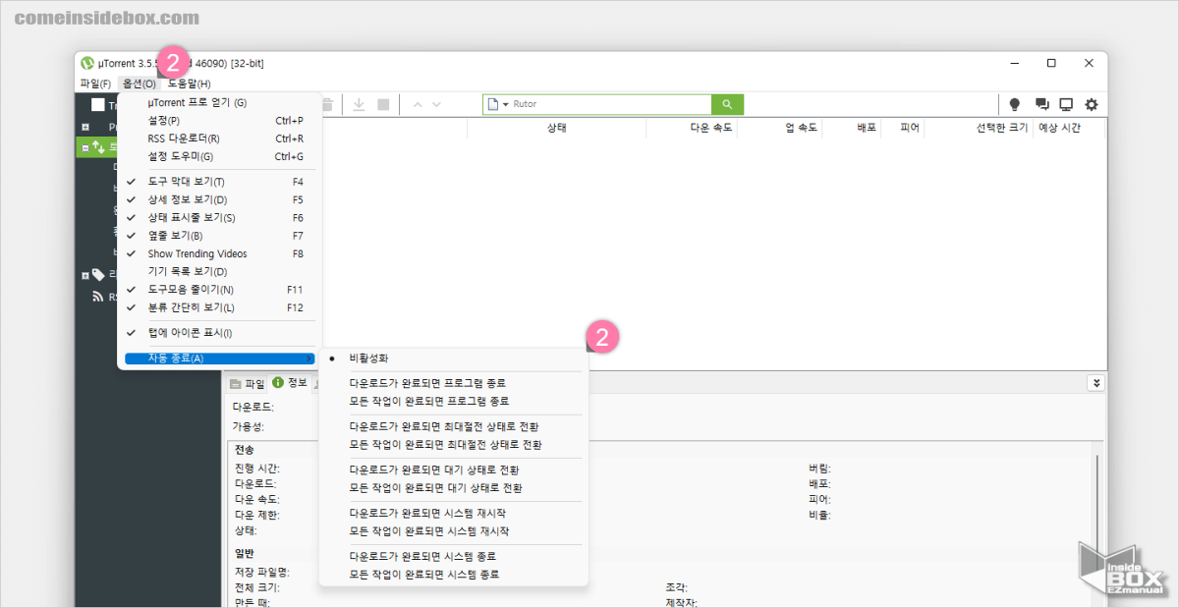Switch to the 파일 tab

(x=247, y=383)
